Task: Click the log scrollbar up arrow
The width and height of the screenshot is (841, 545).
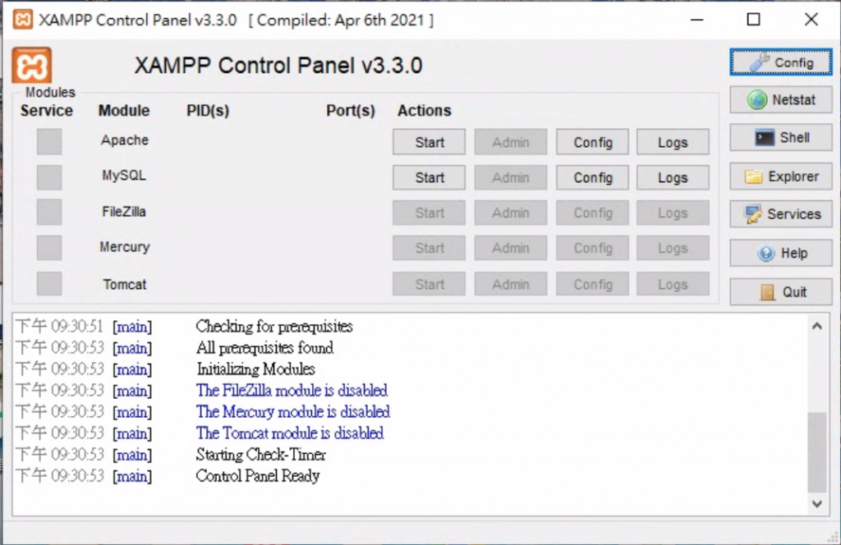Action: point(817,326)
